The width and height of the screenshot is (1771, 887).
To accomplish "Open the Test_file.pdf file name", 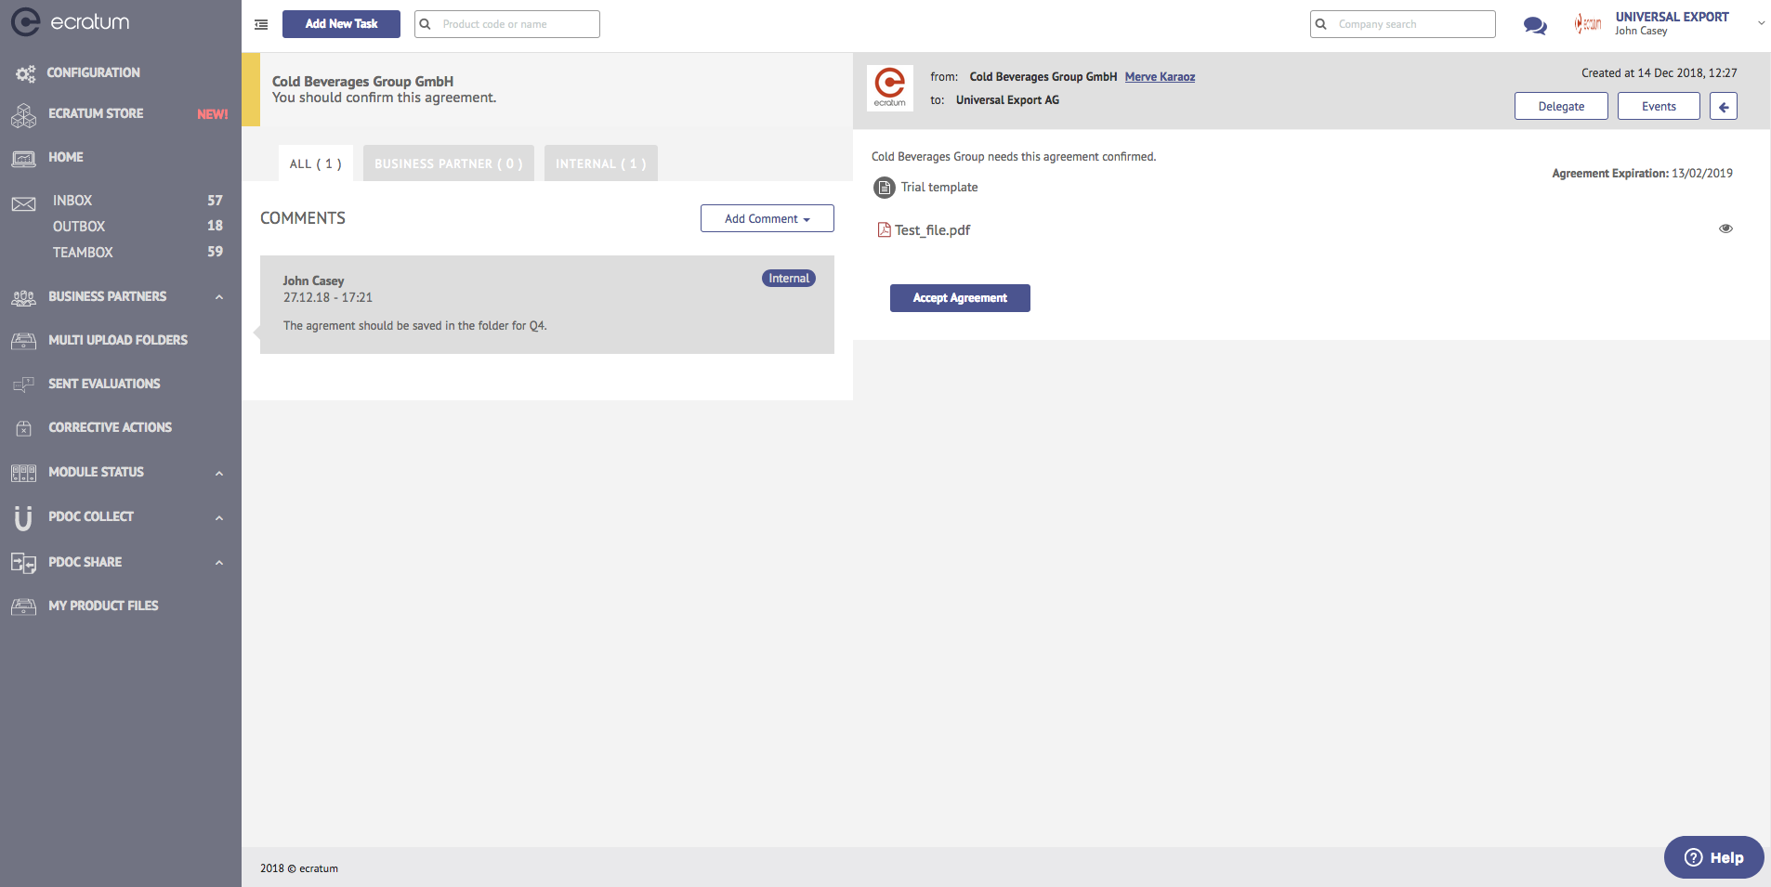I will pos(933,230).
